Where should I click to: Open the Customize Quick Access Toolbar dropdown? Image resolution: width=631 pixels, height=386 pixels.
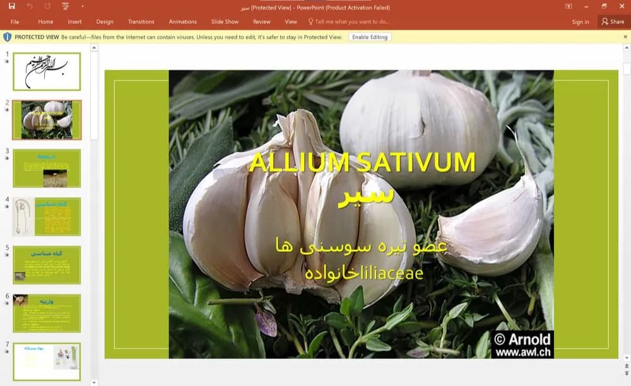83,6
